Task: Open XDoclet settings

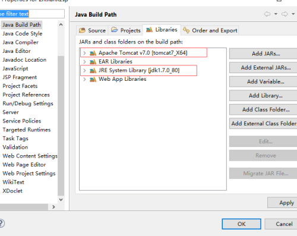Action: click(x=12, y=191)
